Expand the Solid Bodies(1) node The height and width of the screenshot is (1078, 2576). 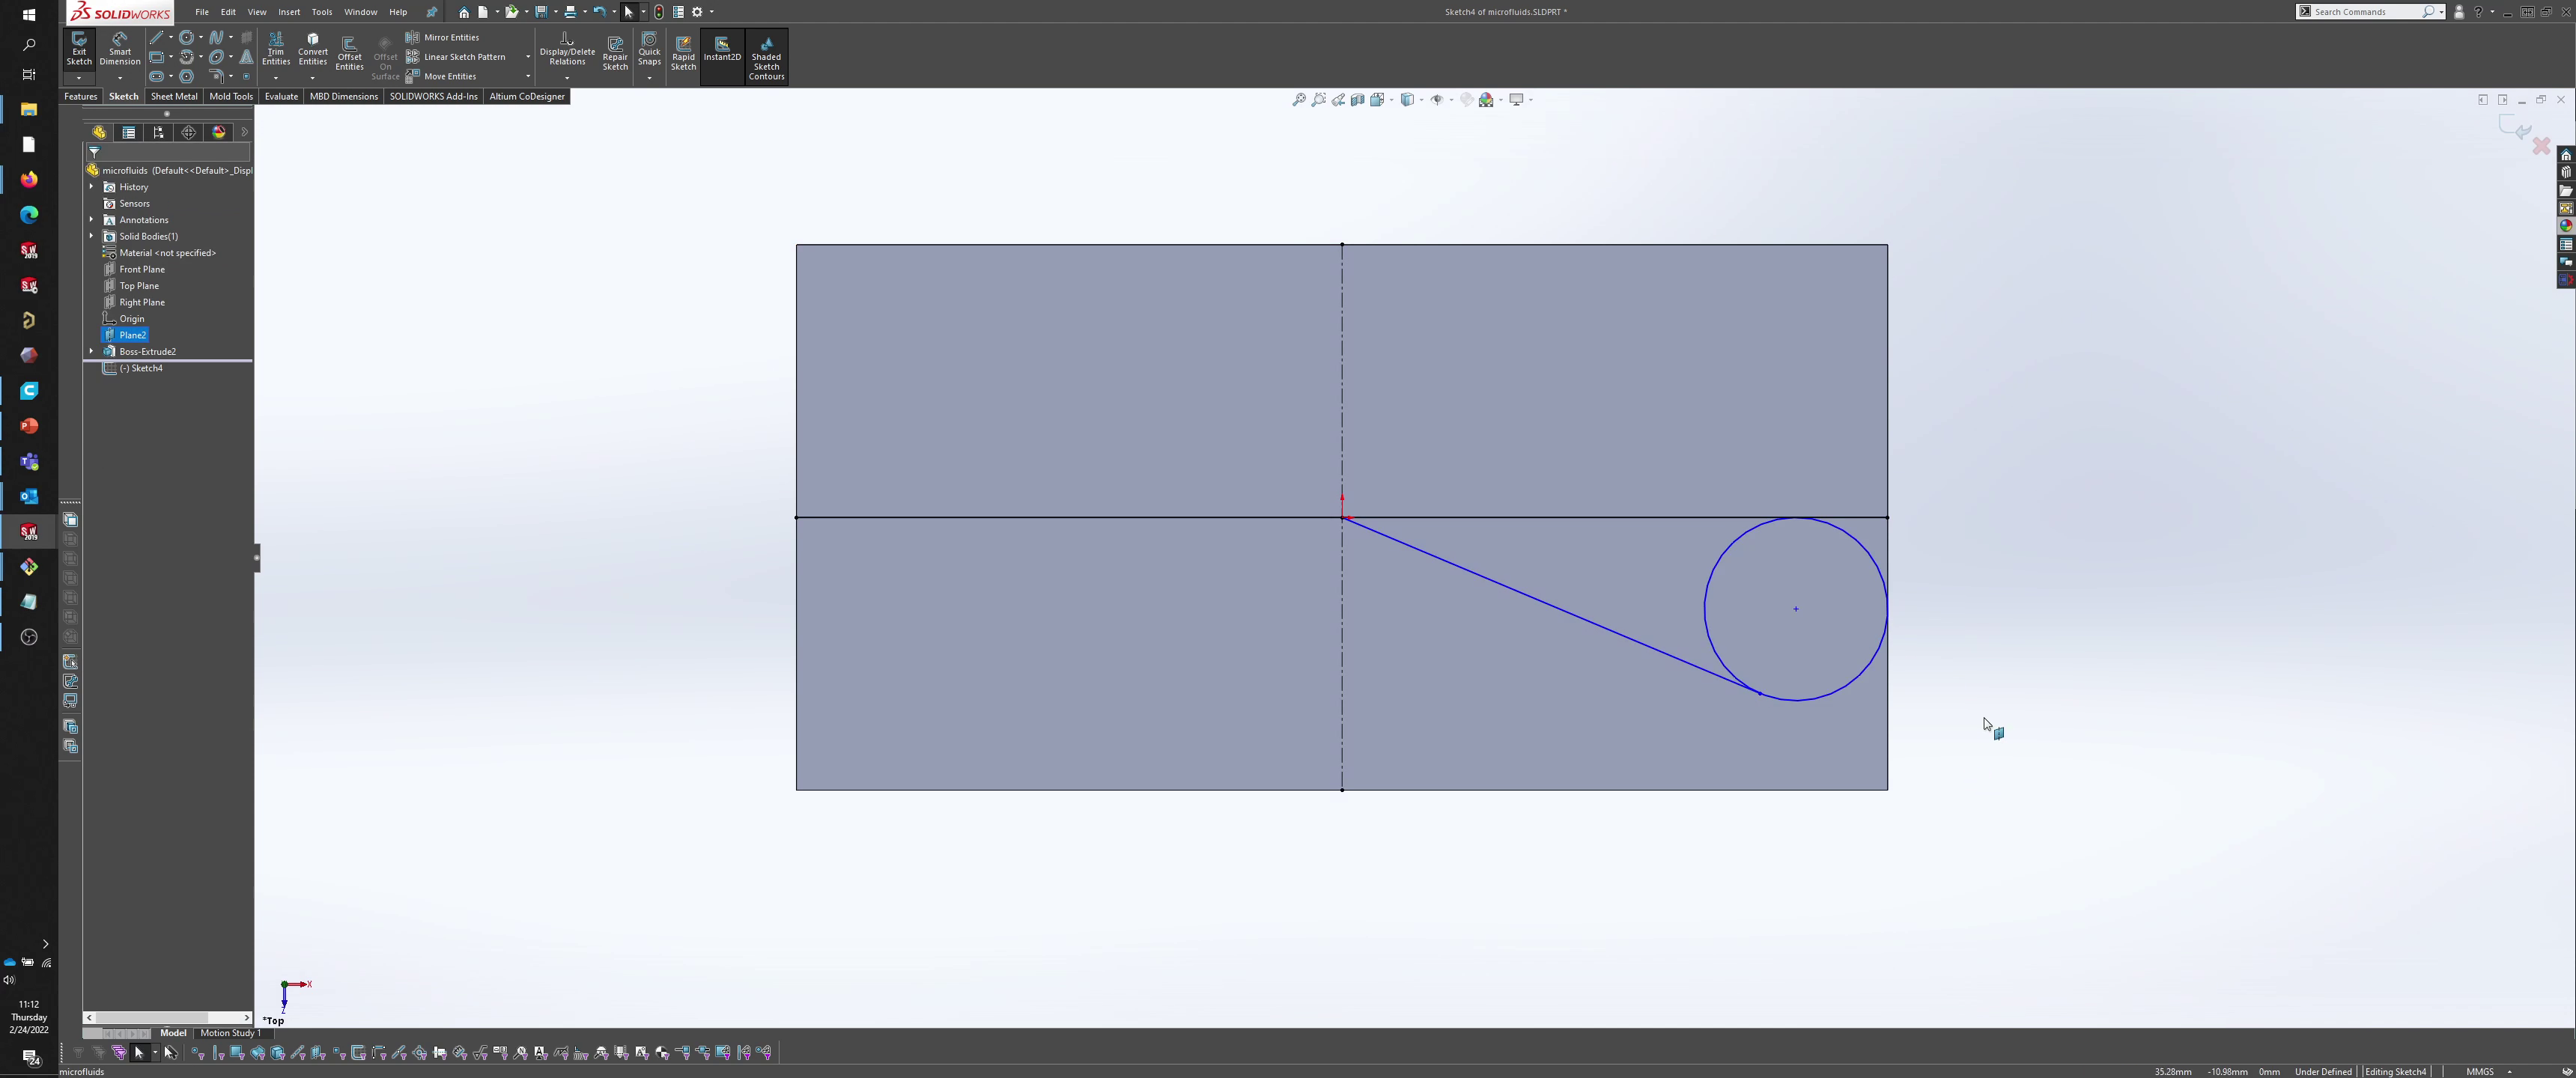pos(91,236)
